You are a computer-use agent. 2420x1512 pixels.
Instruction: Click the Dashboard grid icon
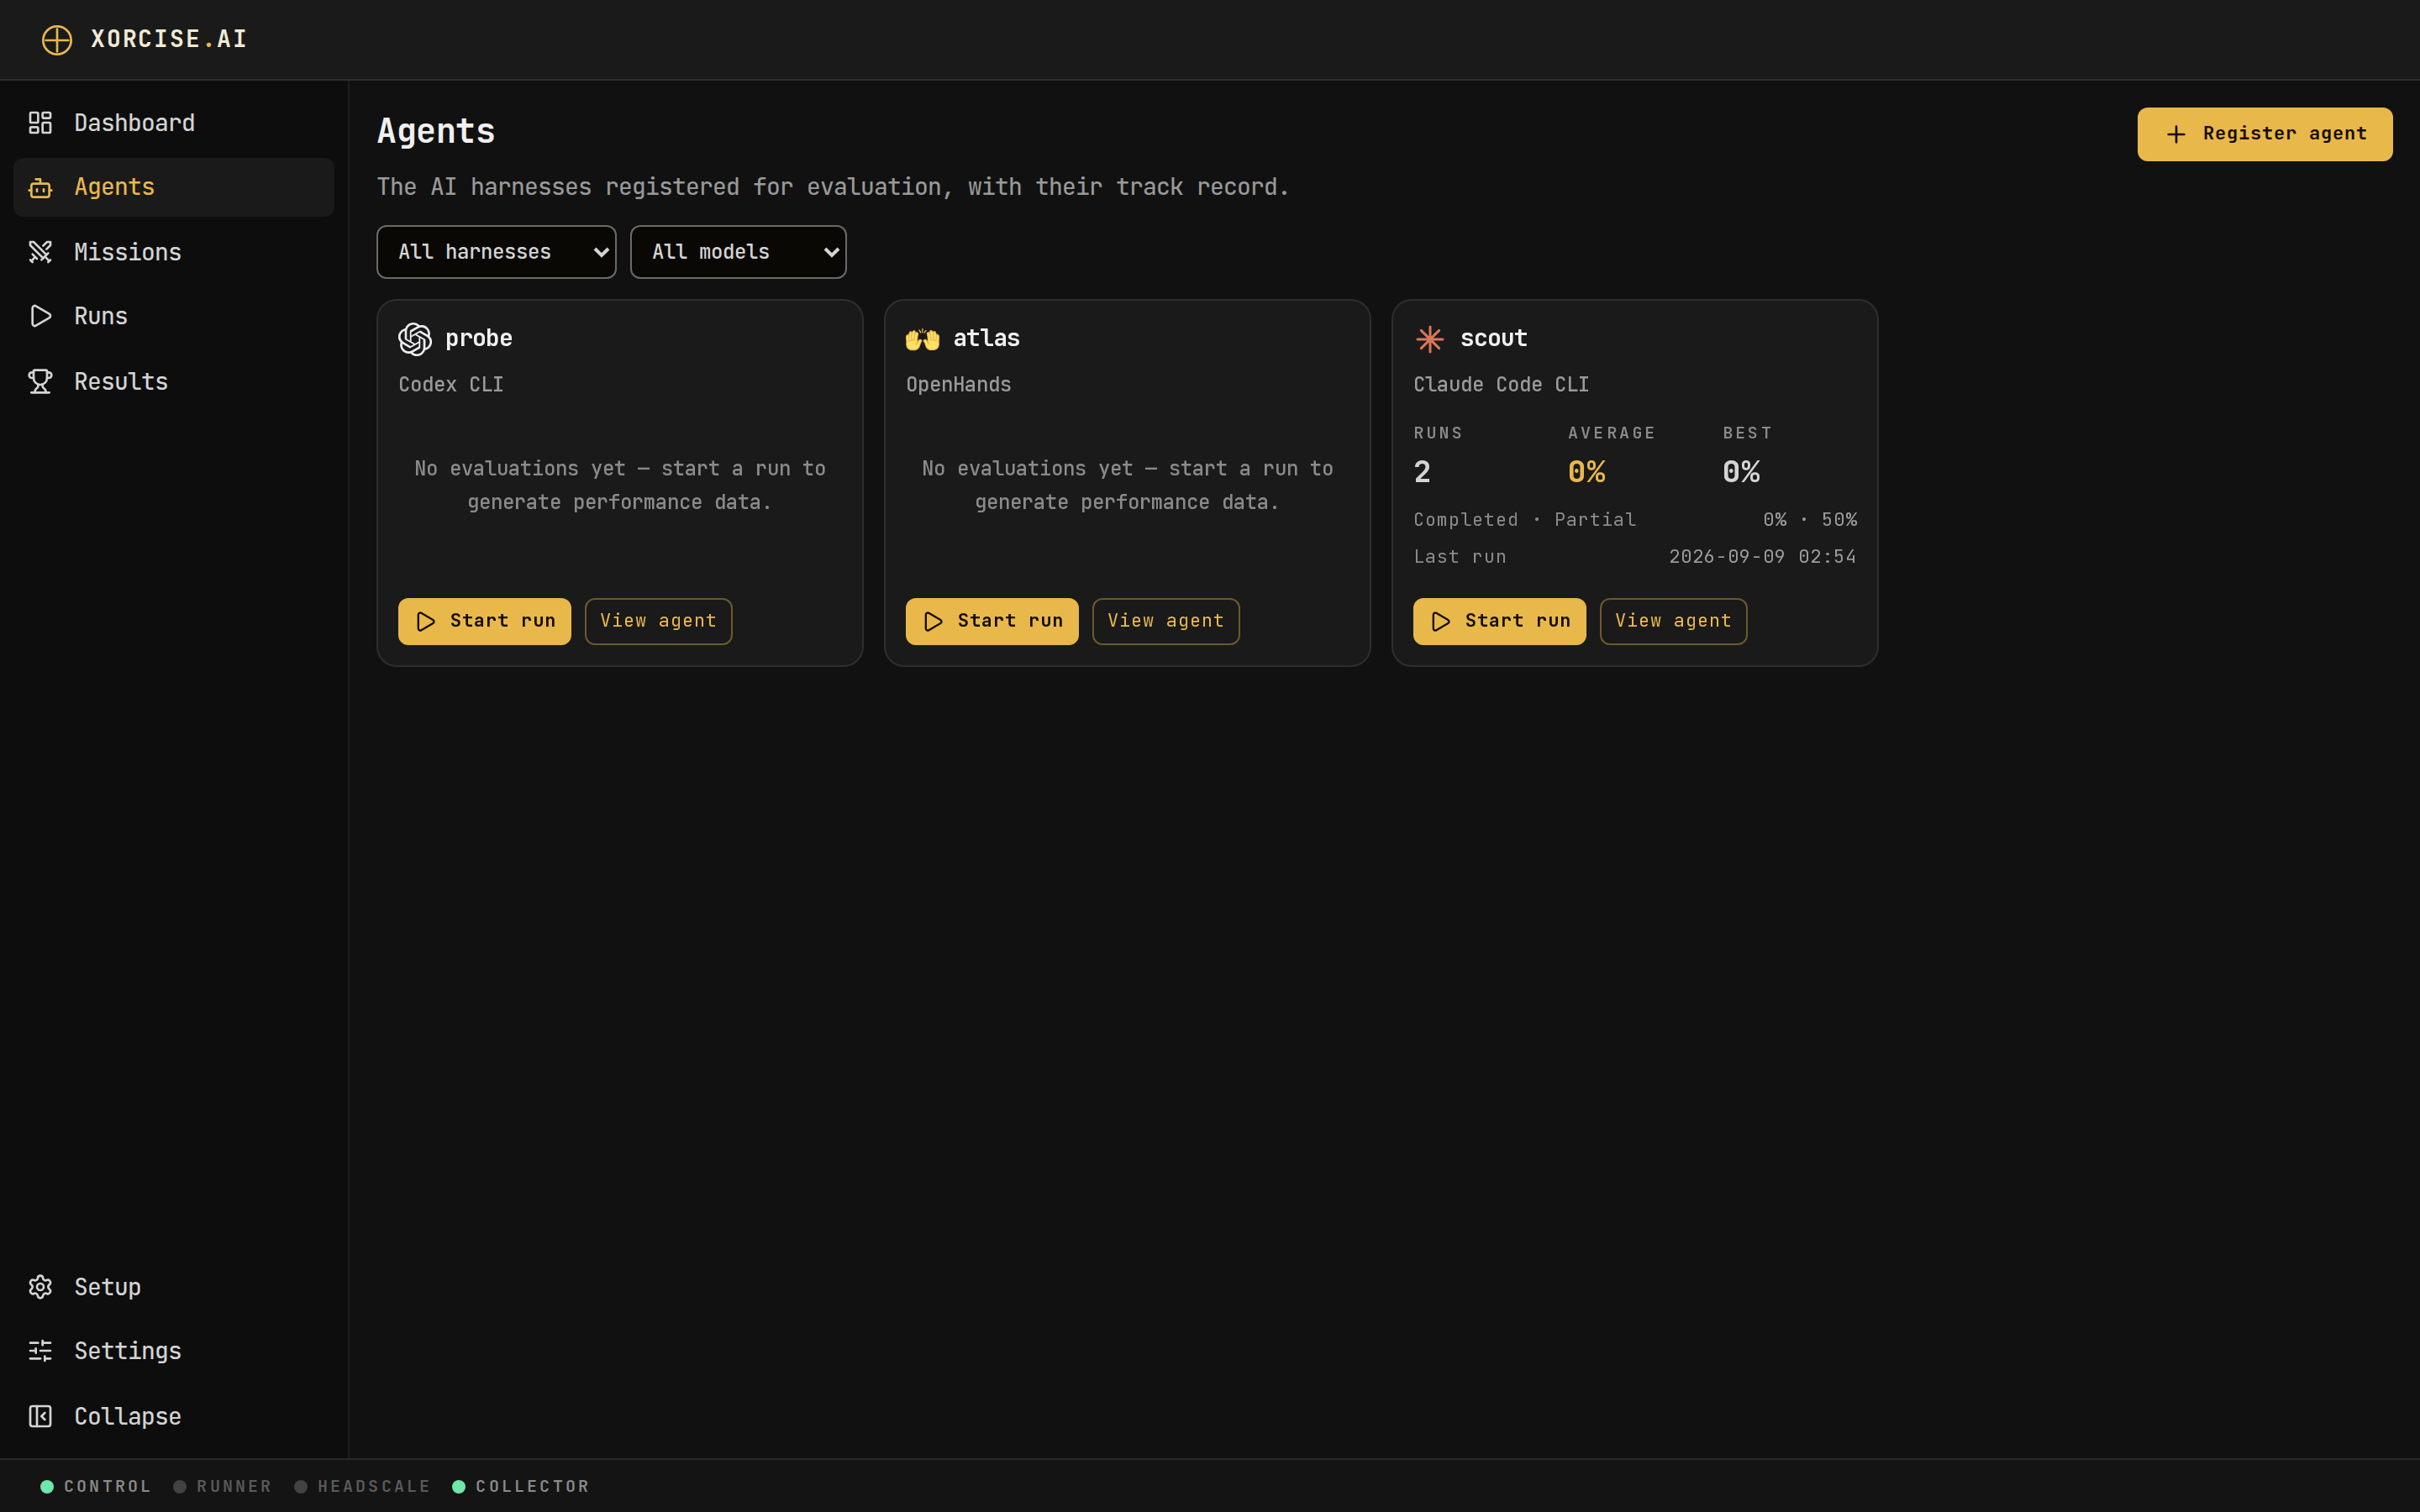point(40,123)
